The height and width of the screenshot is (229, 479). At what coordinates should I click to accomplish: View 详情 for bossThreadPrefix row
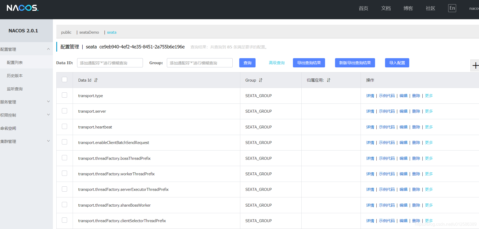click(370, 158)
